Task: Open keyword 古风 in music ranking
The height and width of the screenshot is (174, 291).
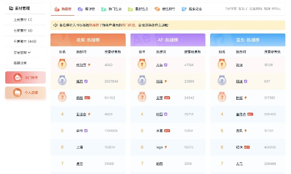Action: pyautogui.click(x=239, y=130)
